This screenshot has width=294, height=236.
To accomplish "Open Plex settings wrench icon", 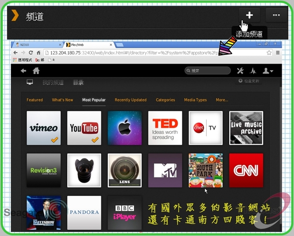I will 240,71.
